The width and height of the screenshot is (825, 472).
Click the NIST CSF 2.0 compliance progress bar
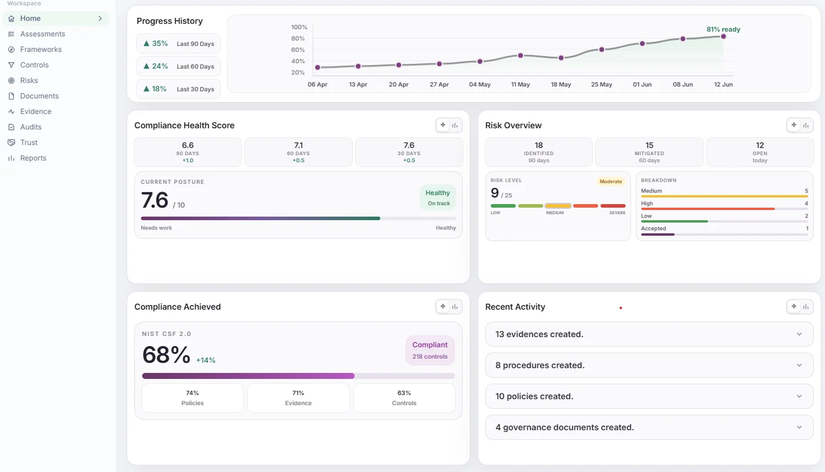tap(298, 376)
